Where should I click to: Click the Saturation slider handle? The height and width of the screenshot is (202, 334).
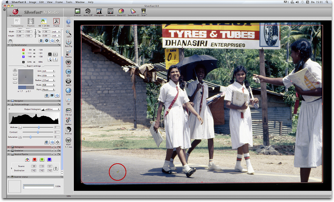31,137
